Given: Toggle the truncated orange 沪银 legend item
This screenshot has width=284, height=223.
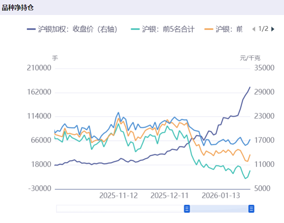Looking at the screenshot, I should pyautogui.click(x=224, y=29).
